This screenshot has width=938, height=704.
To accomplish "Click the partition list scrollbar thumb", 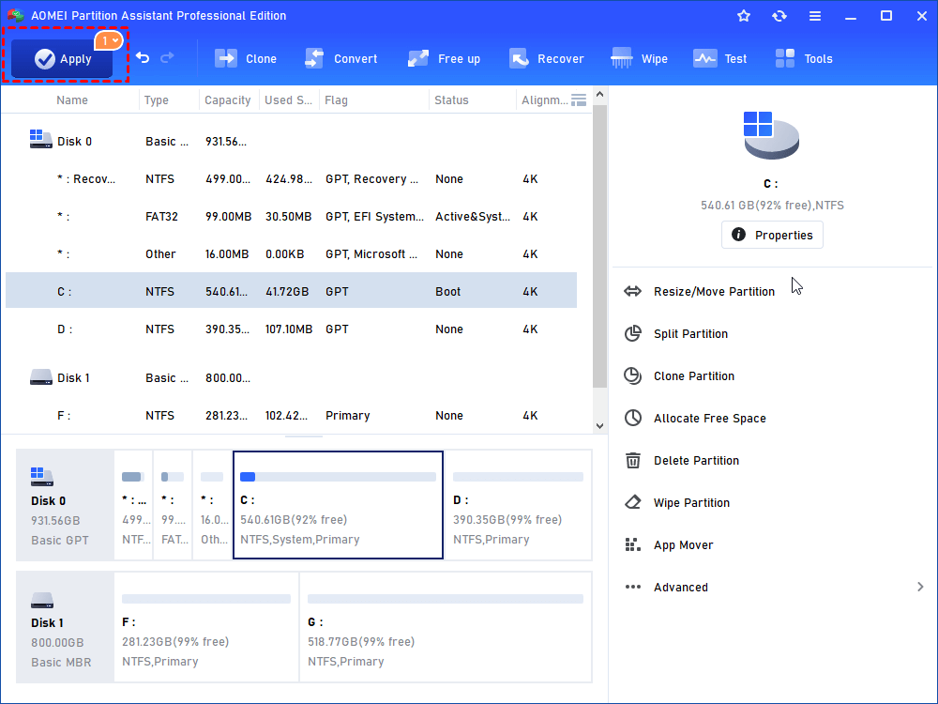I will point(600,247).
